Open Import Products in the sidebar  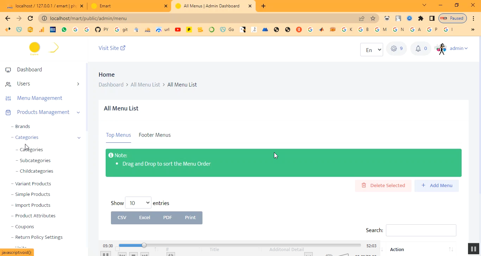pos(33,205)
